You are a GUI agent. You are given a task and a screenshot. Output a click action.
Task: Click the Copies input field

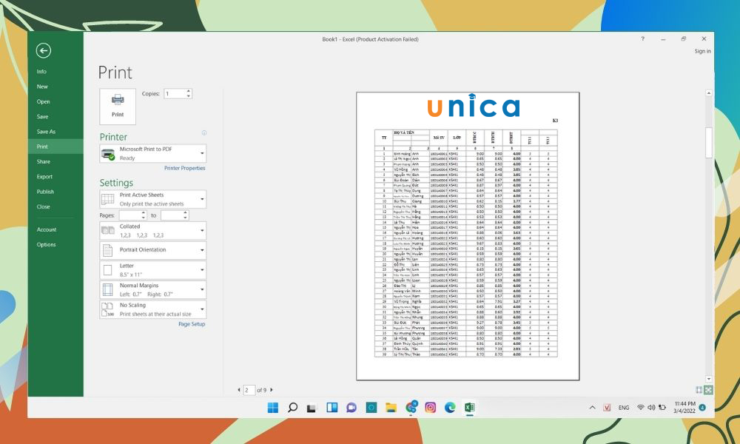pyautogui.click(x=175, y=93)
